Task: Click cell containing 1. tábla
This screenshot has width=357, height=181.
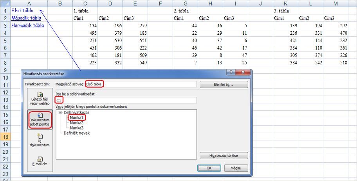Action: click(85, 11)
